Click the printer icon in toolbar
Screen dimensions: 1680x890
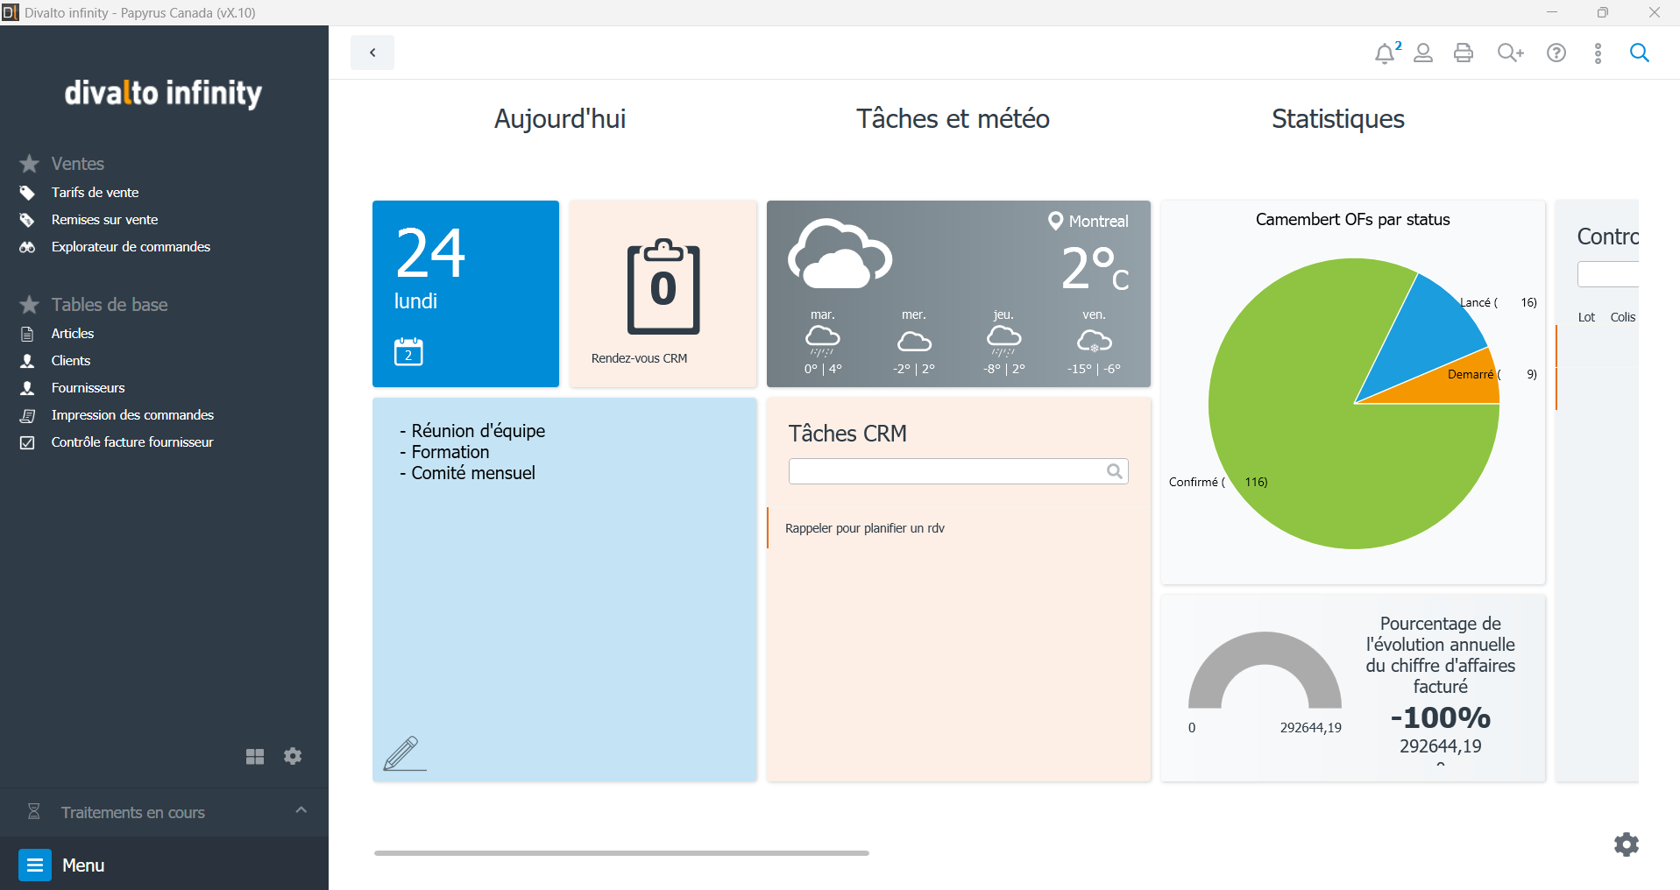click(1464, 53)
